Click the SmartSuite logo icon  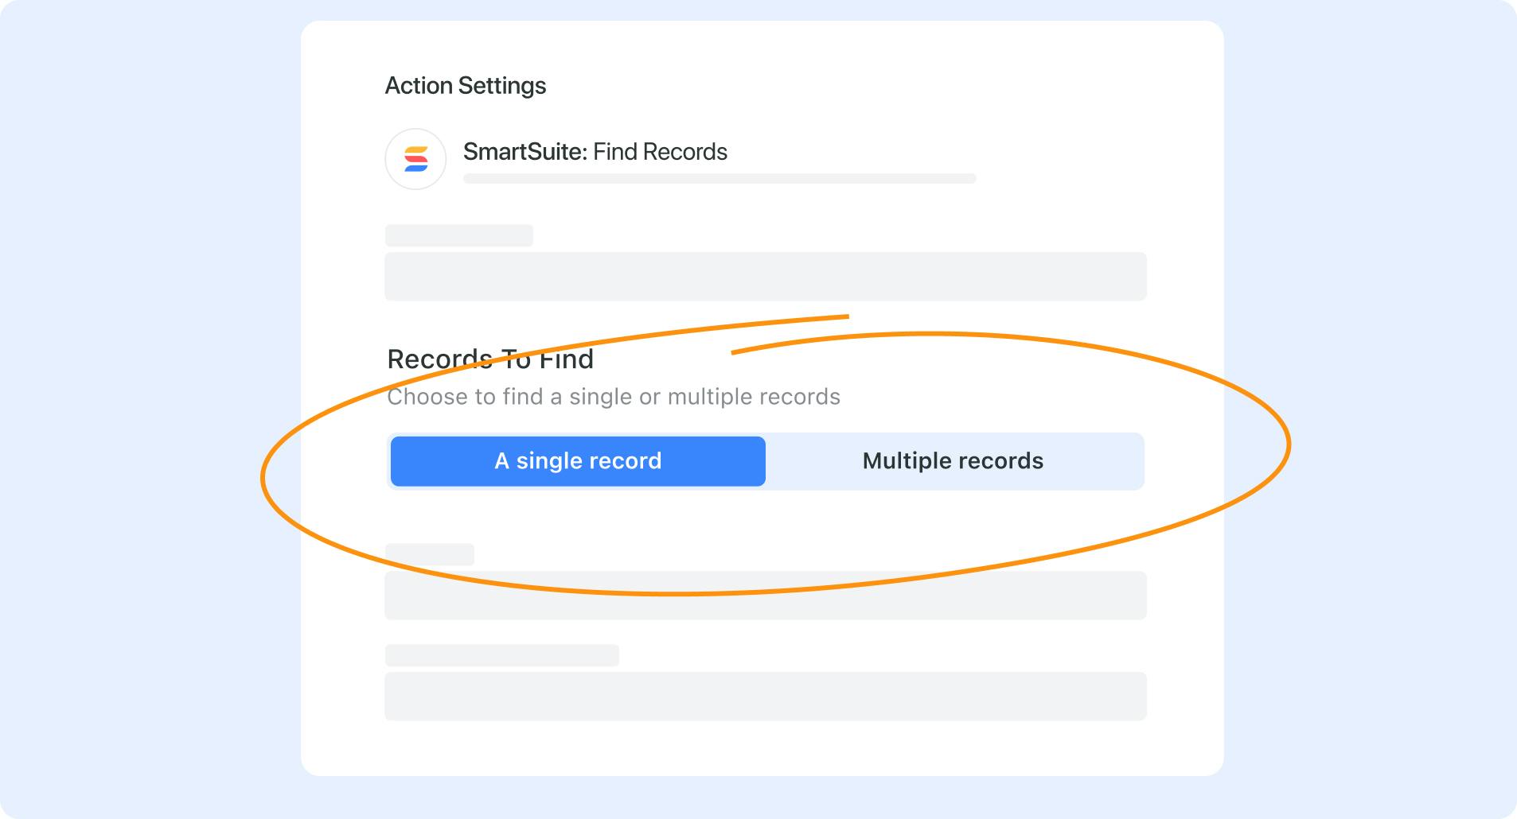[x=415, y=159]
